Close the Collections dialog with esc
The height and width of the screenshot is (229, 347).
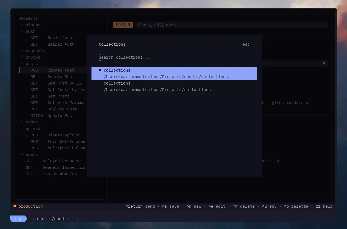tap(246, 44)
